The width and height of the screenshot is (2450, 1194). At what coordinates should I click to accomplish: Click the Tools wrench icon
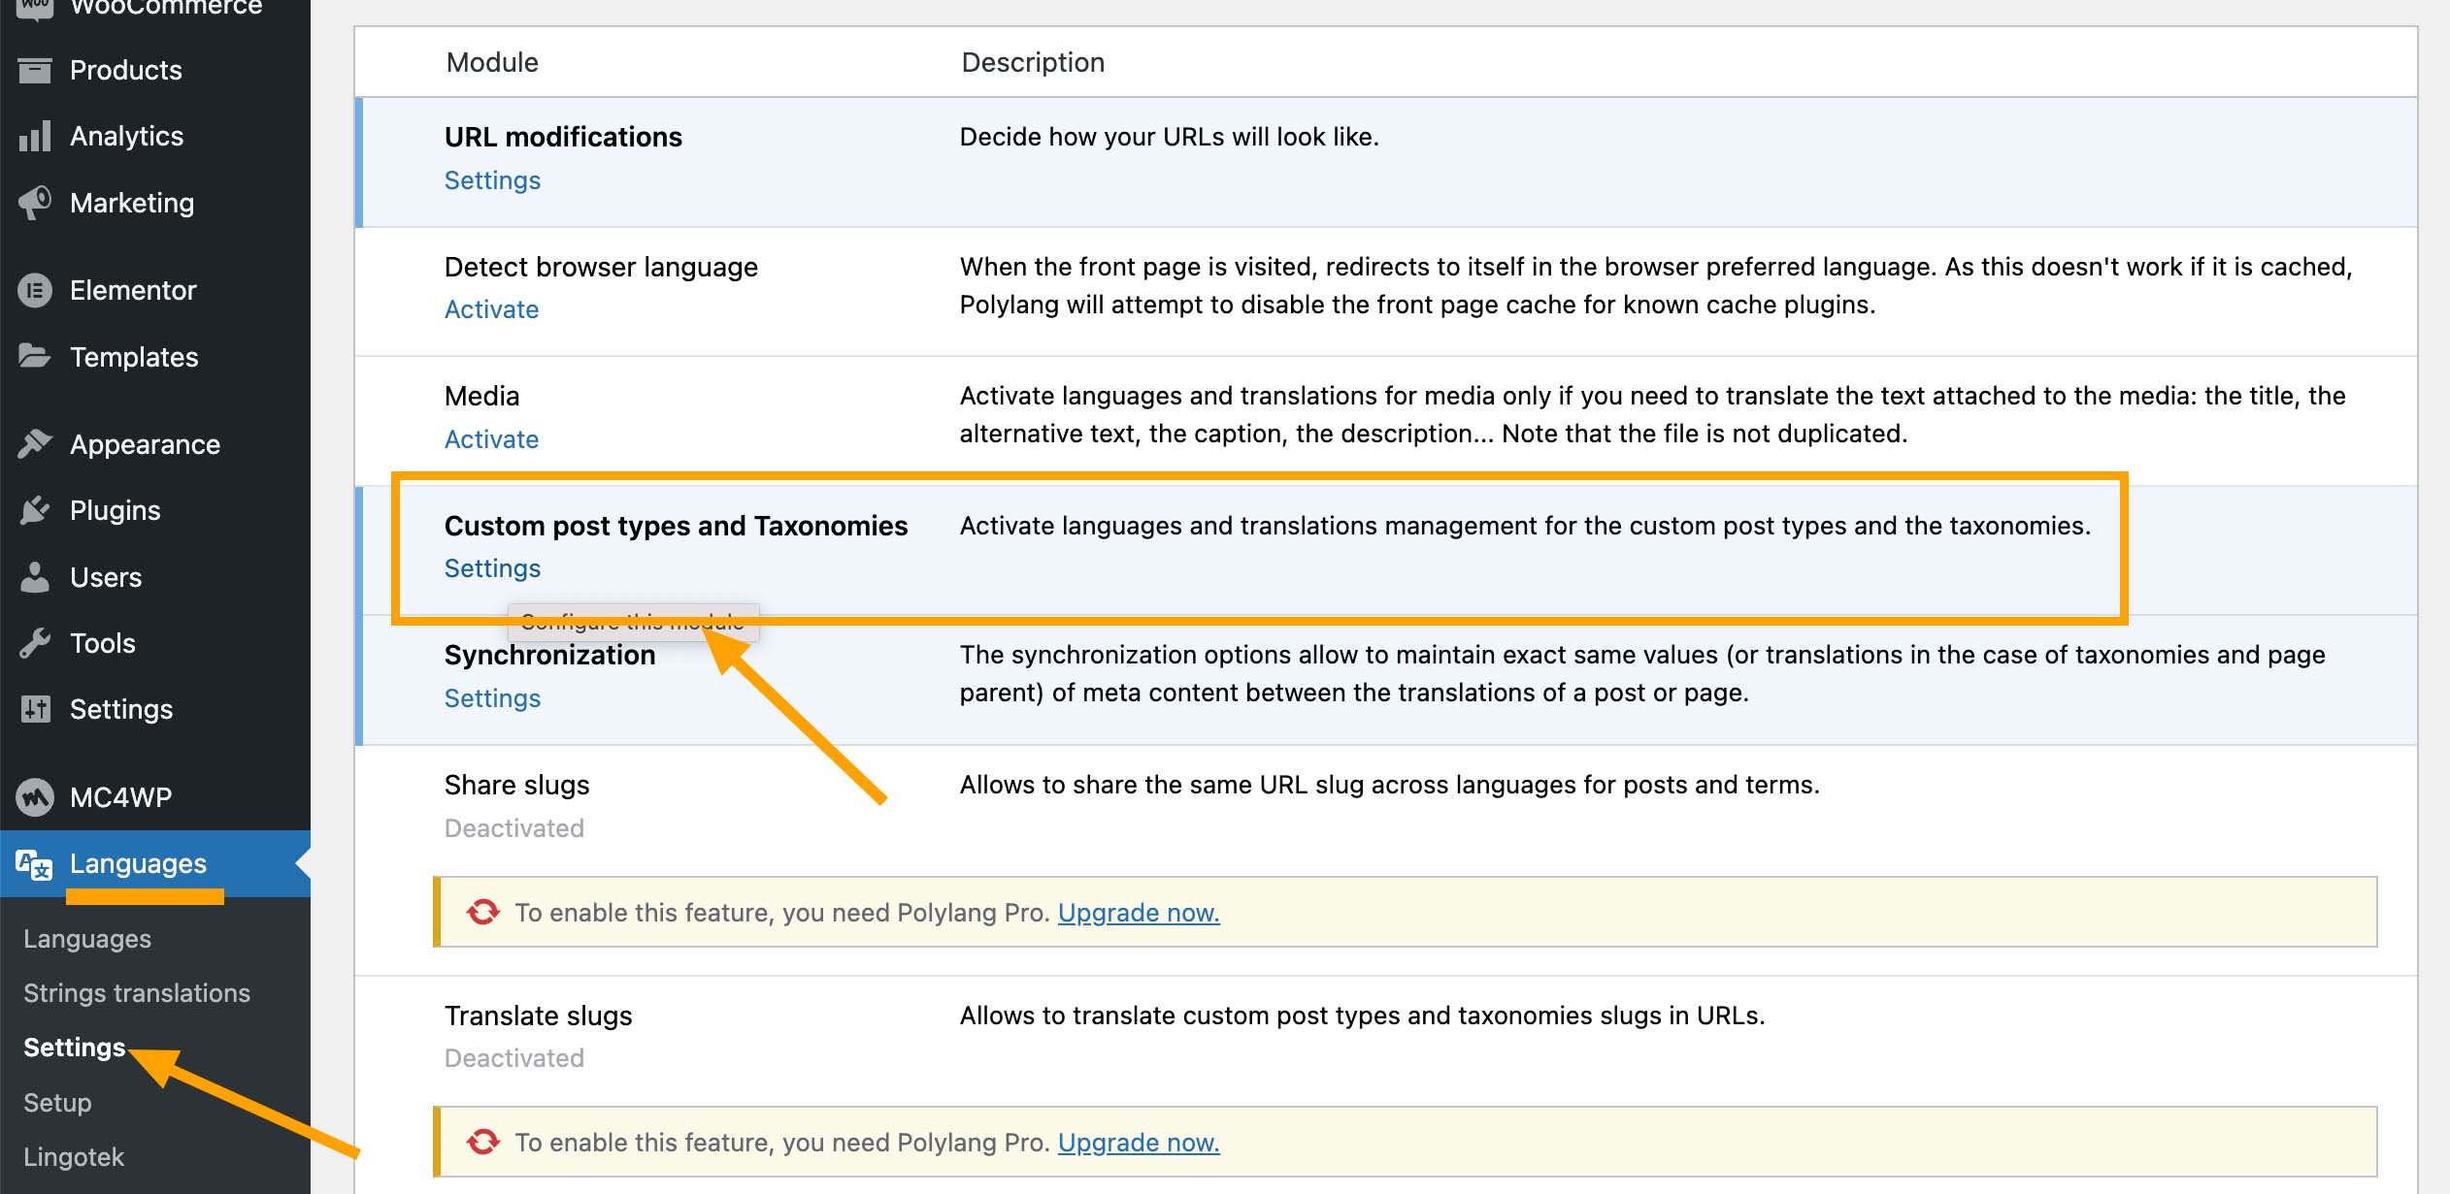(35, 642)
